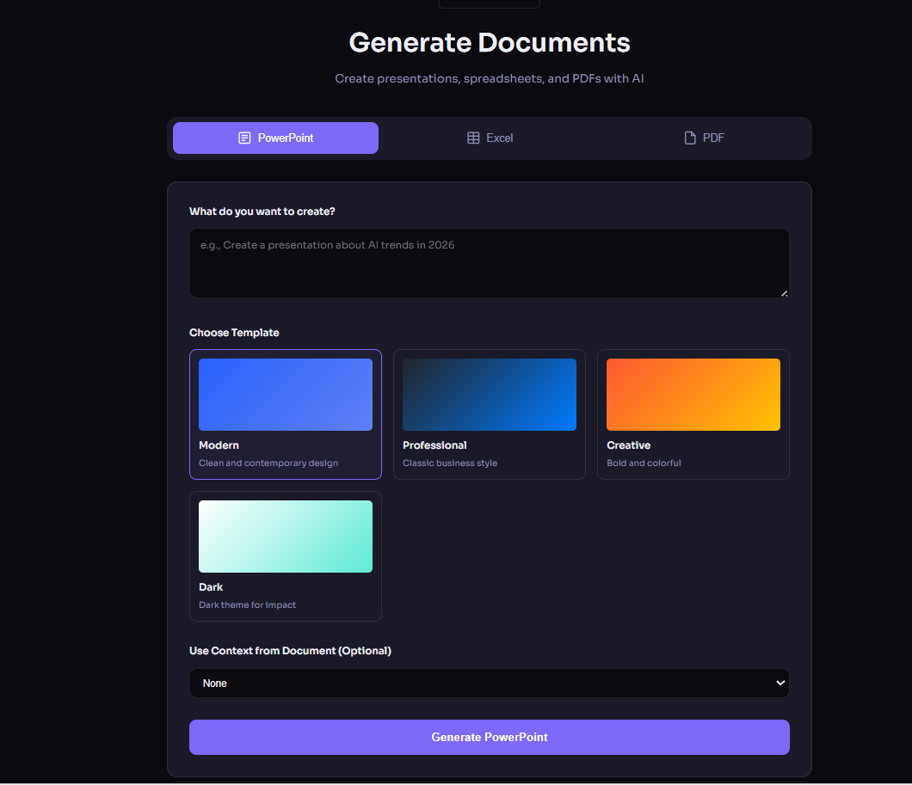
Task: Click the dropdown chevron arrow
Action: tap(780, 684)
